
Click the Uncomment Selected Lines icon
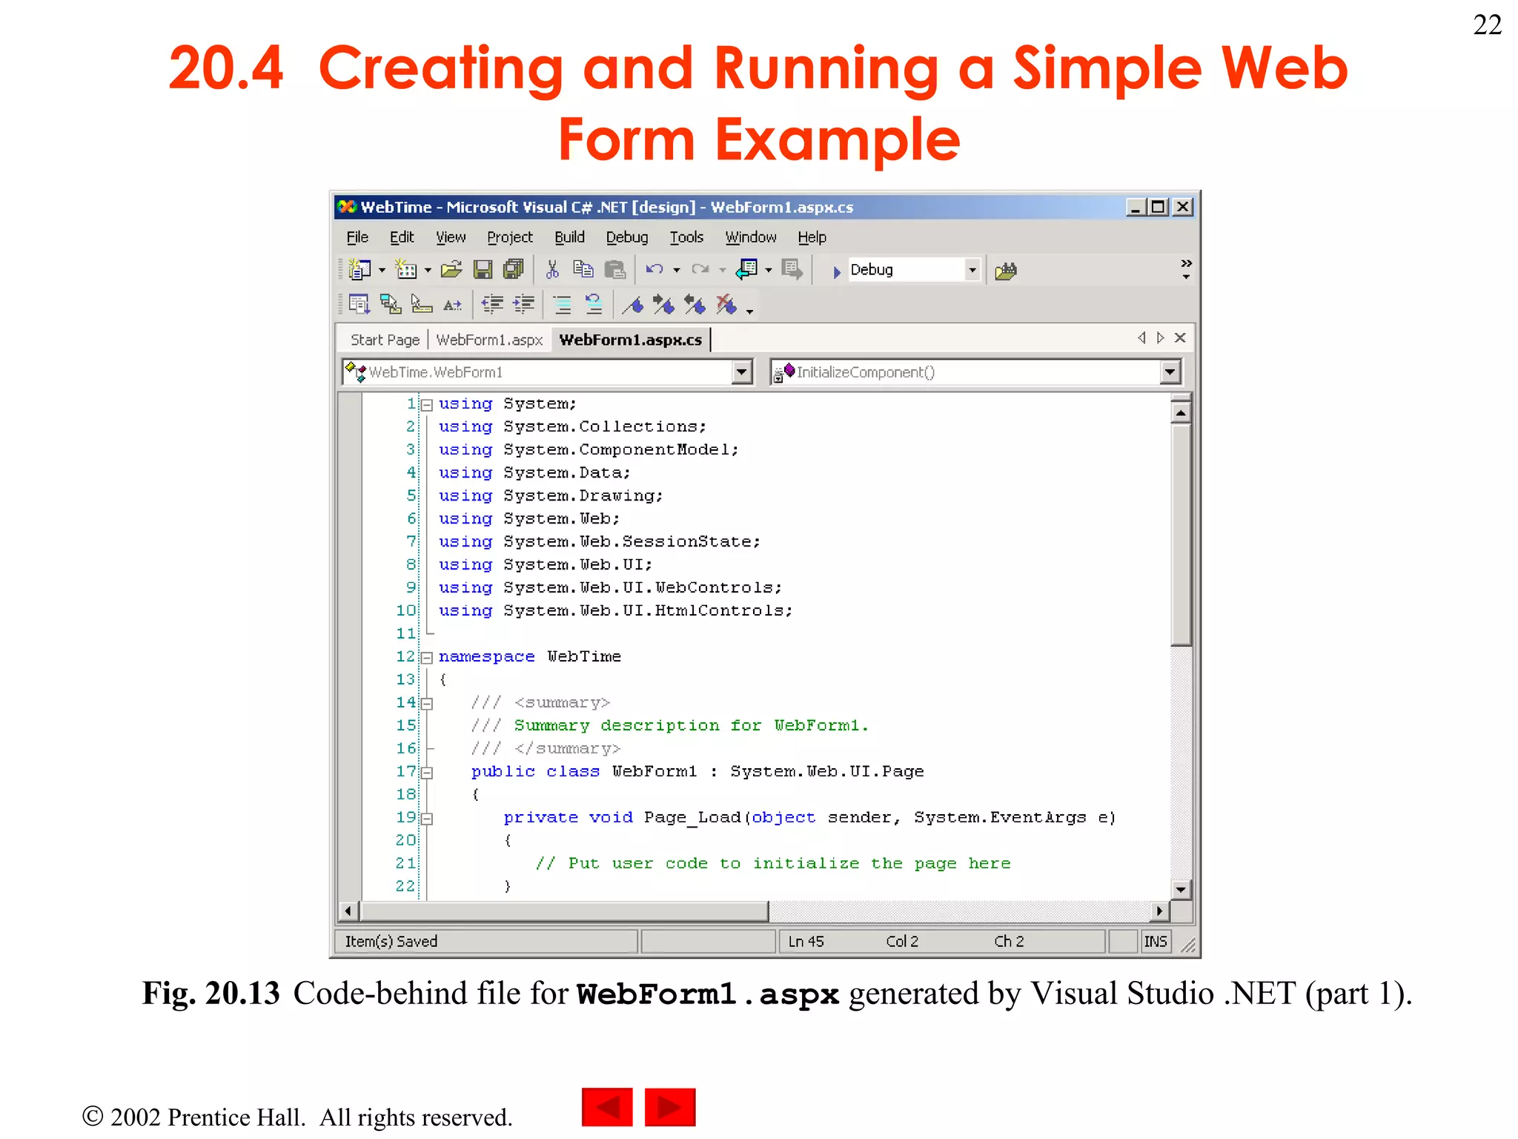[x=594, y=304]
